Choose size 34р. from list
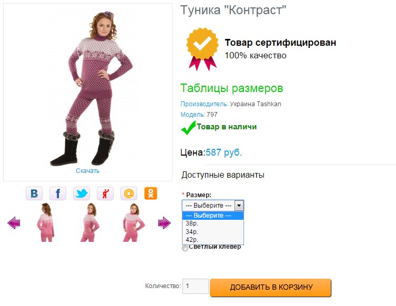This screenshot has height=306, width=396. tap(191, 231)
